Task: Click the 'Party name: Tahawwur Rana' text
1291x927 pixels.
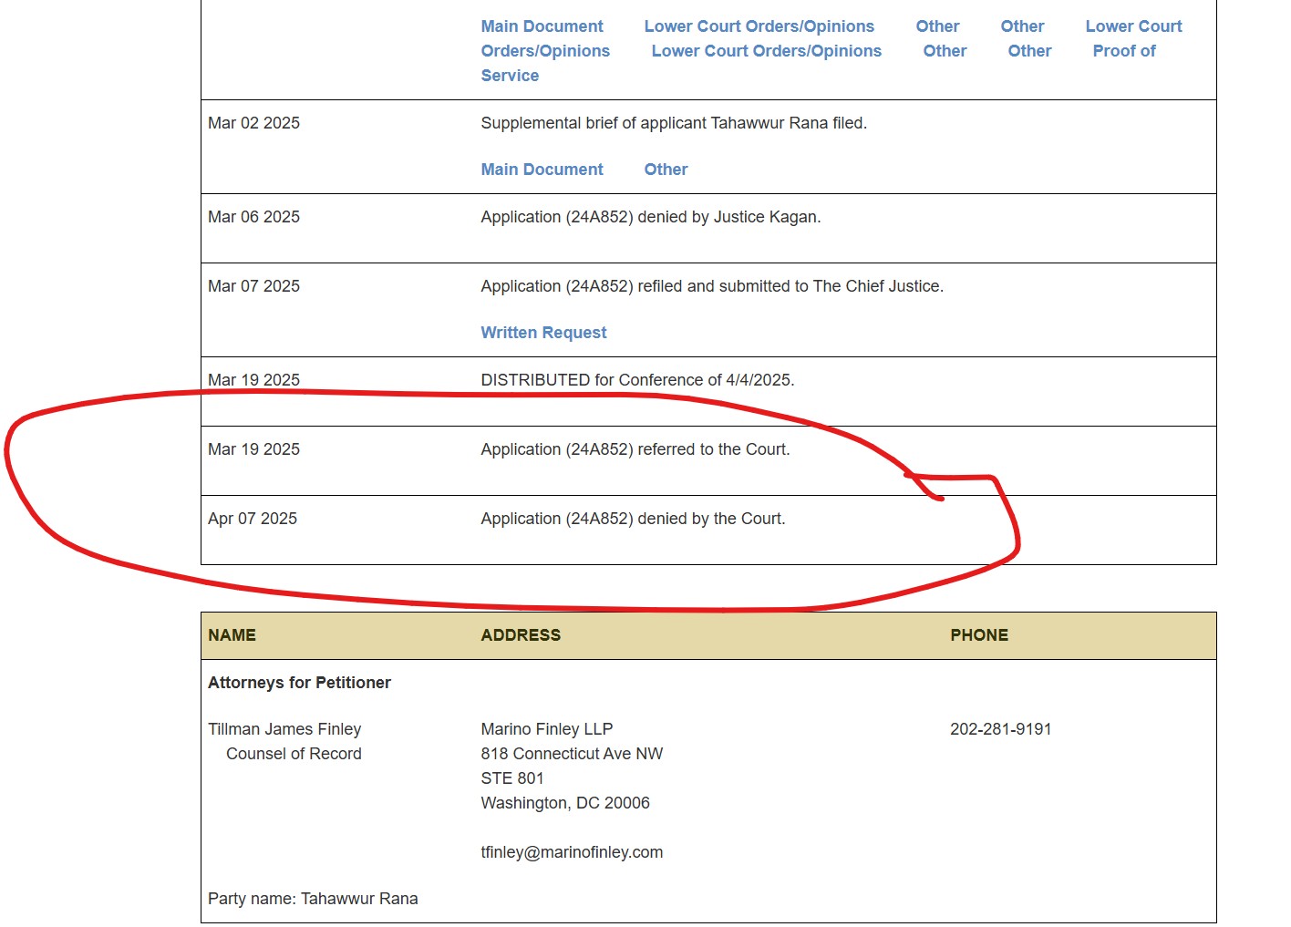Action: tap(313, 899)
